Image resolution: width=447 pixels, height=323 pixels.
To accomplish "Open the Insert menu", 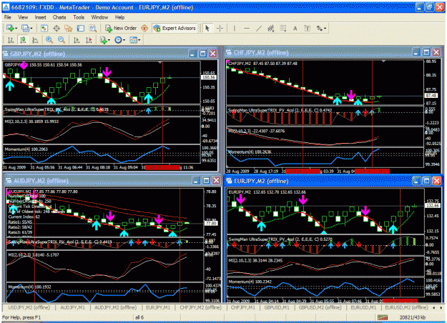I will (41, 17).
